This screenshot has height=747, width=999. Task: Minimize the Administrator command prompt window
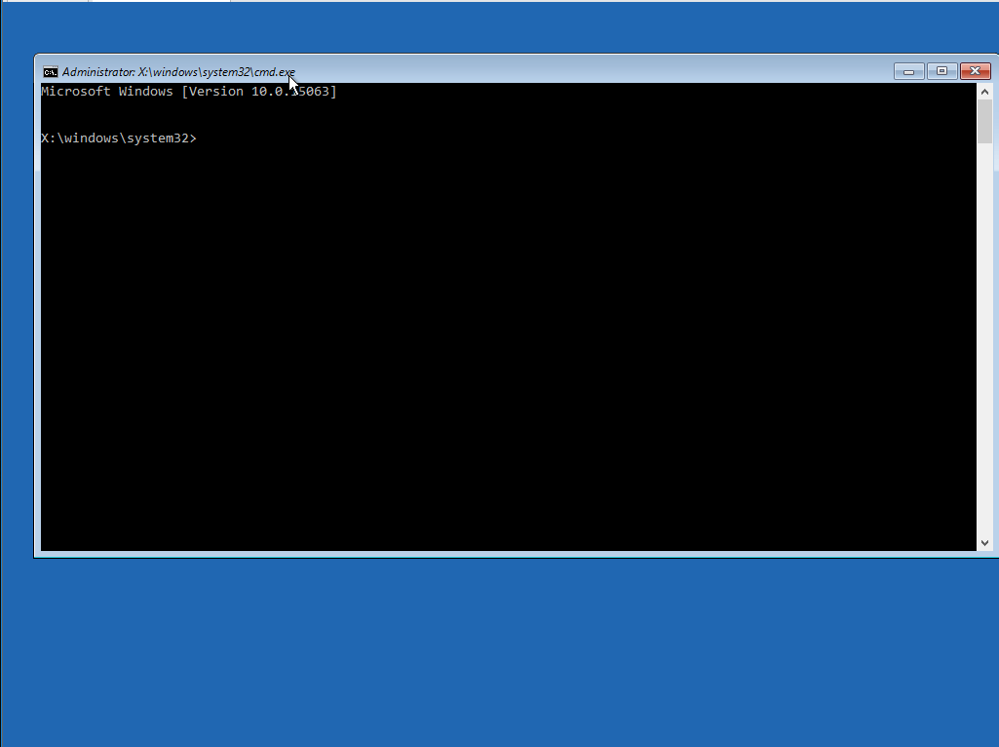(x=909, y=71)
